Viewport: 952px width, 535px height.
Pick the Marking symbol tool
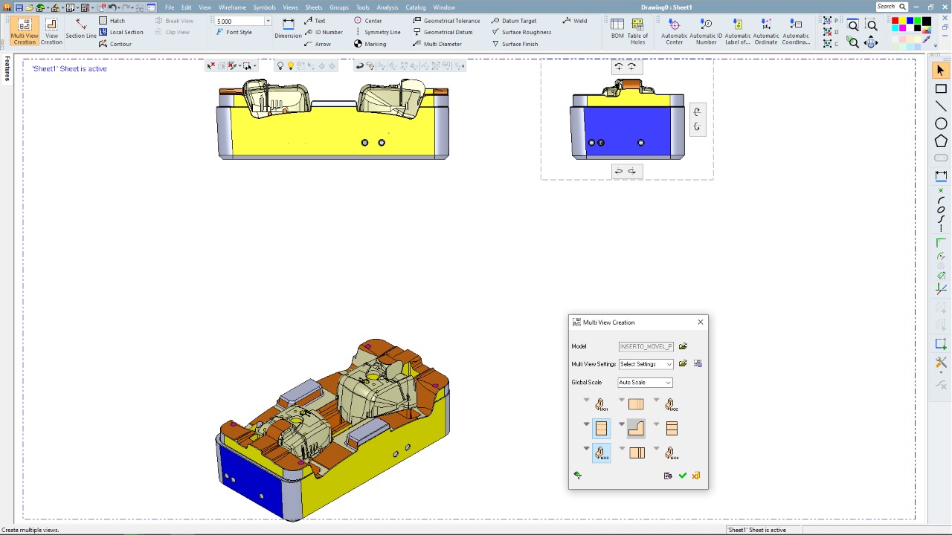(x=370, y=44)
